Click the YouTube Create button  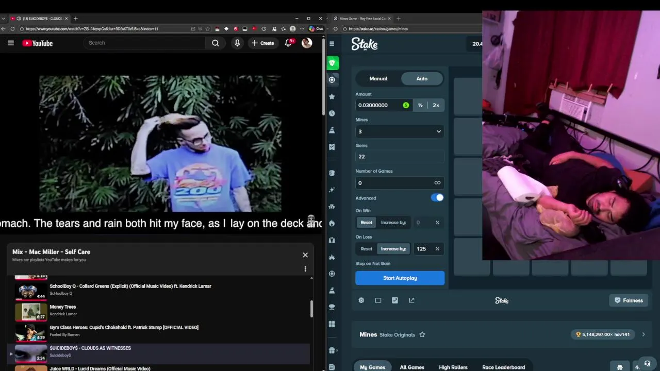coord(263,43)
